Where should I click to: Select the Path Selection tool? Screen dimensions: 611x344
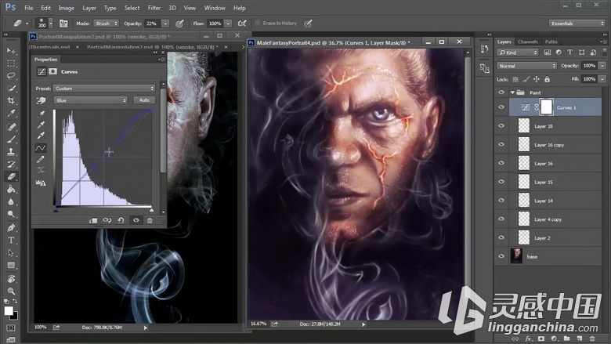[x=11, y=252]
